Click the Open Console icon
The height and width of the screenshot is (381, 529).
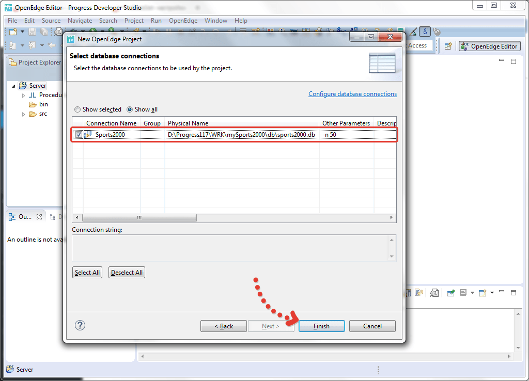483,293
